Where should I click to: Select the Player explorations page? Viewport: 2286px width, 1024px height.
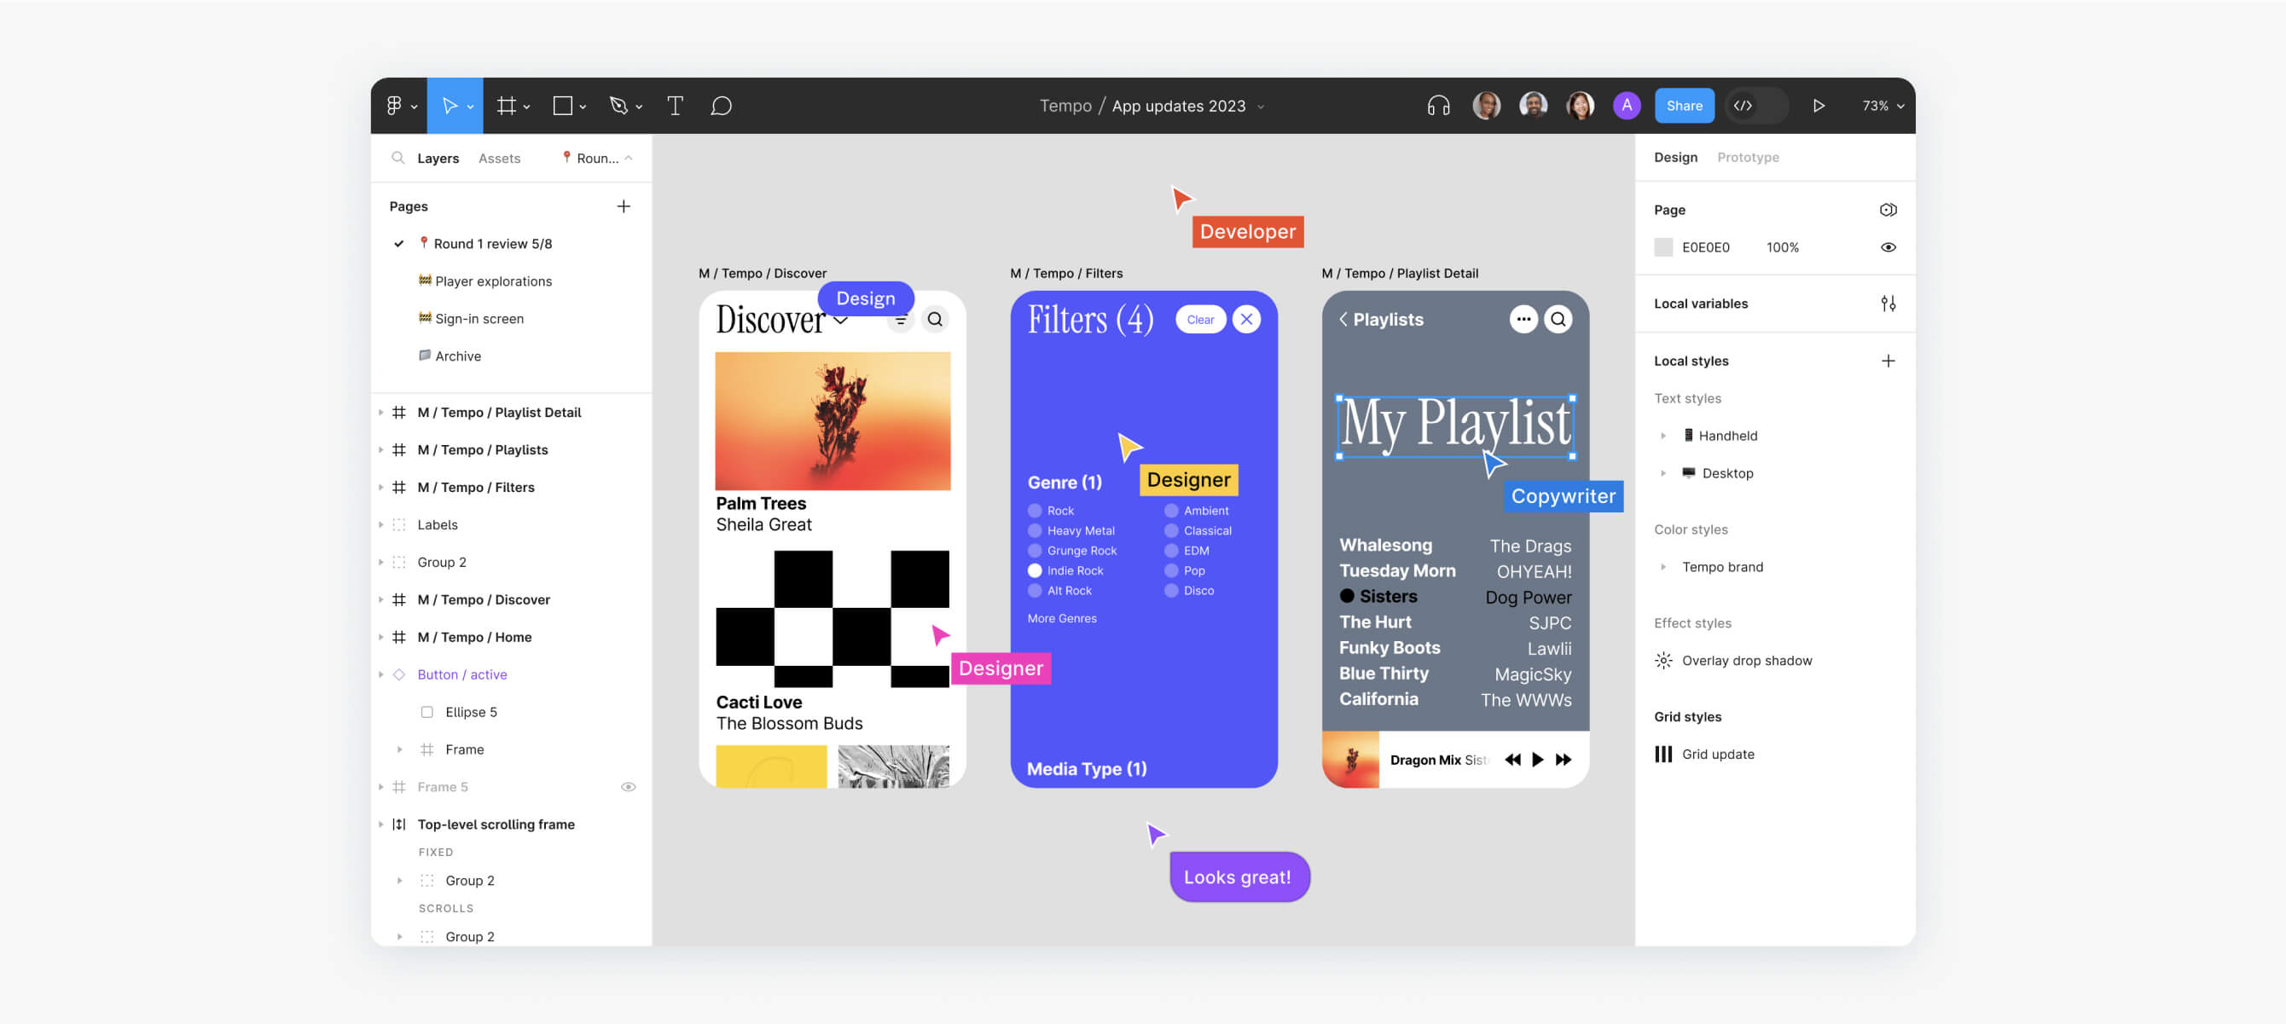[492, 281]
